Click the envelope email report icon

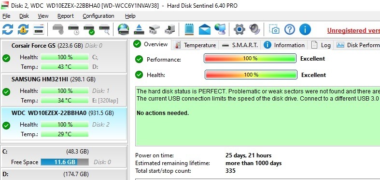tap(205, 29)
